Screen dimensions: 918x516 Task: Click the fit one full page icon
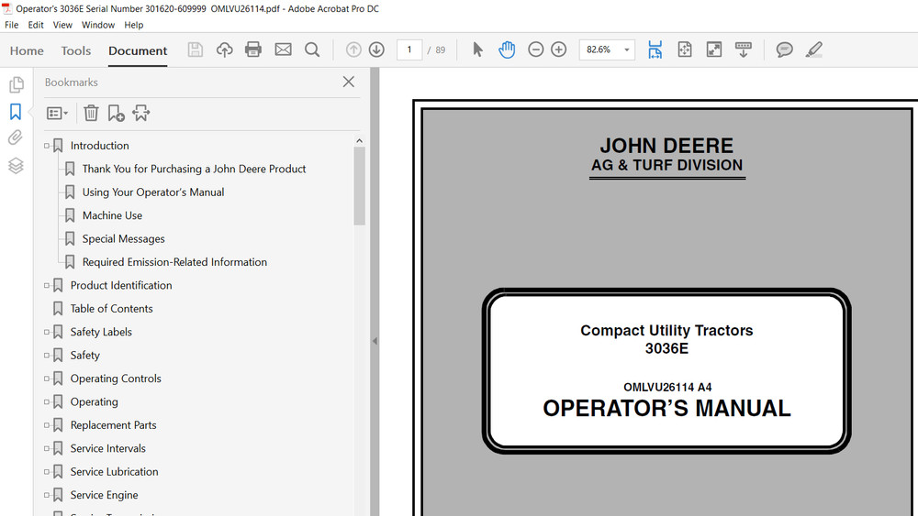tap(685, 49)
